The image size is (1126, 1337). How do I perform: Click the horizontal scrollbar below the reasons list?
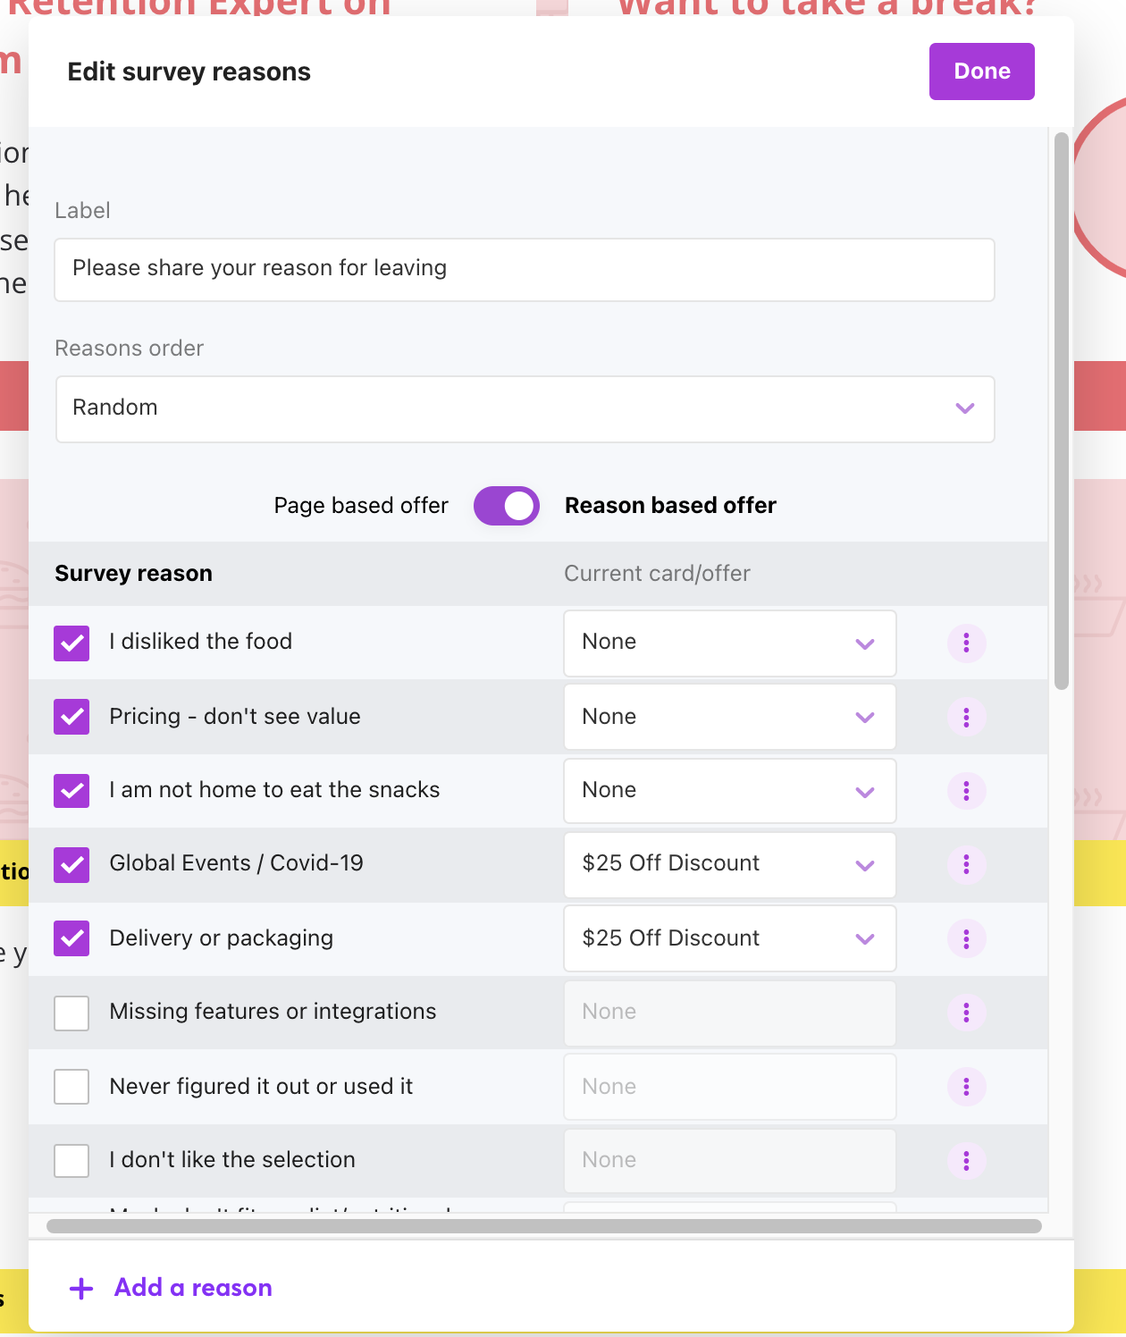point(543,1226)
